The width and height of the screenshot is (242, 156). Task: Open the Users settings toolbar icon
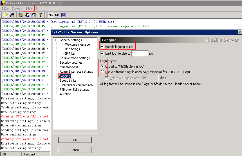(x=27, y=15)
